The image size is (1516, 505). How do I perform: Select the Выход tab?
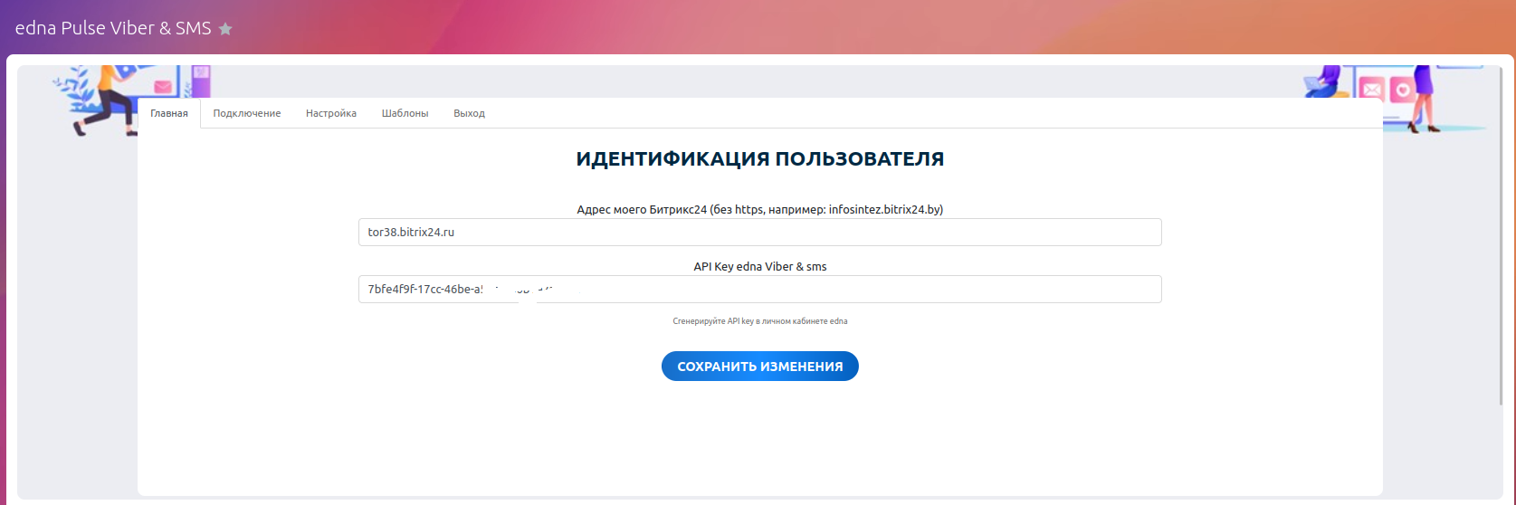pyautogui.click(x=469, y=113)
